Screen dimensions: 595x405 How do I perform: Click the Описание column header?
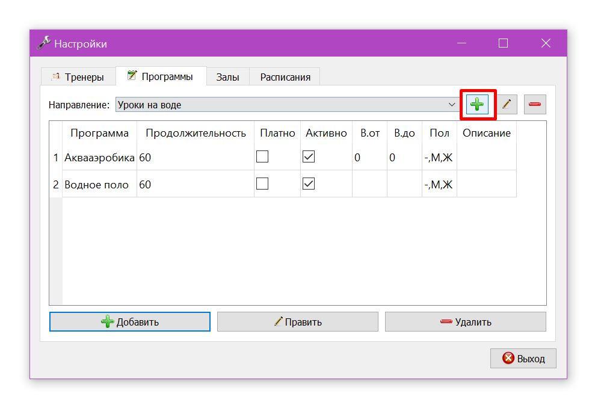coord(487,133)
